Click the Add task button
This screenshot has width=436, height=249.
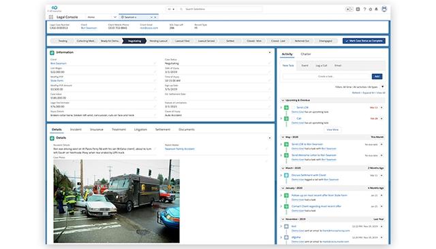[377, 76]
